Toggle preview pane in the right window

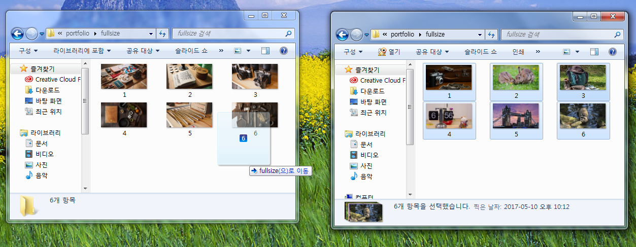point(594,52)
